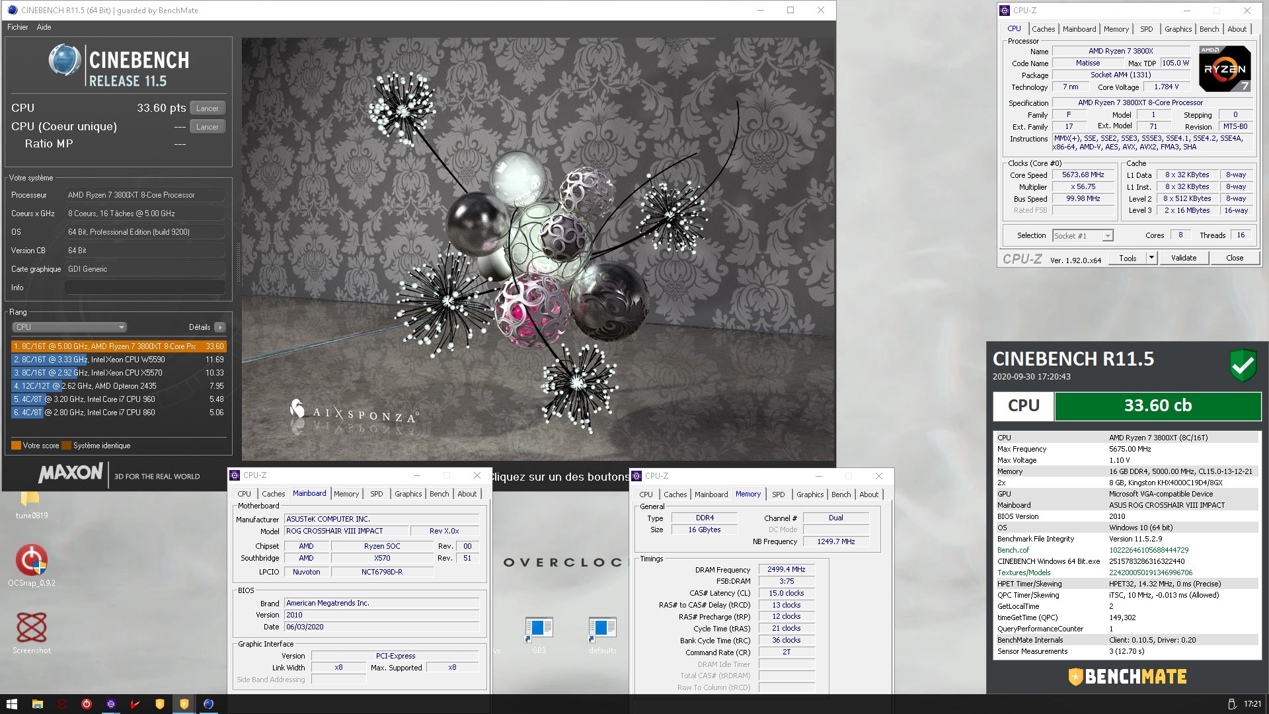
Task: Click the Cinebench title bar sphere icon
Action: tap(12, 10)
